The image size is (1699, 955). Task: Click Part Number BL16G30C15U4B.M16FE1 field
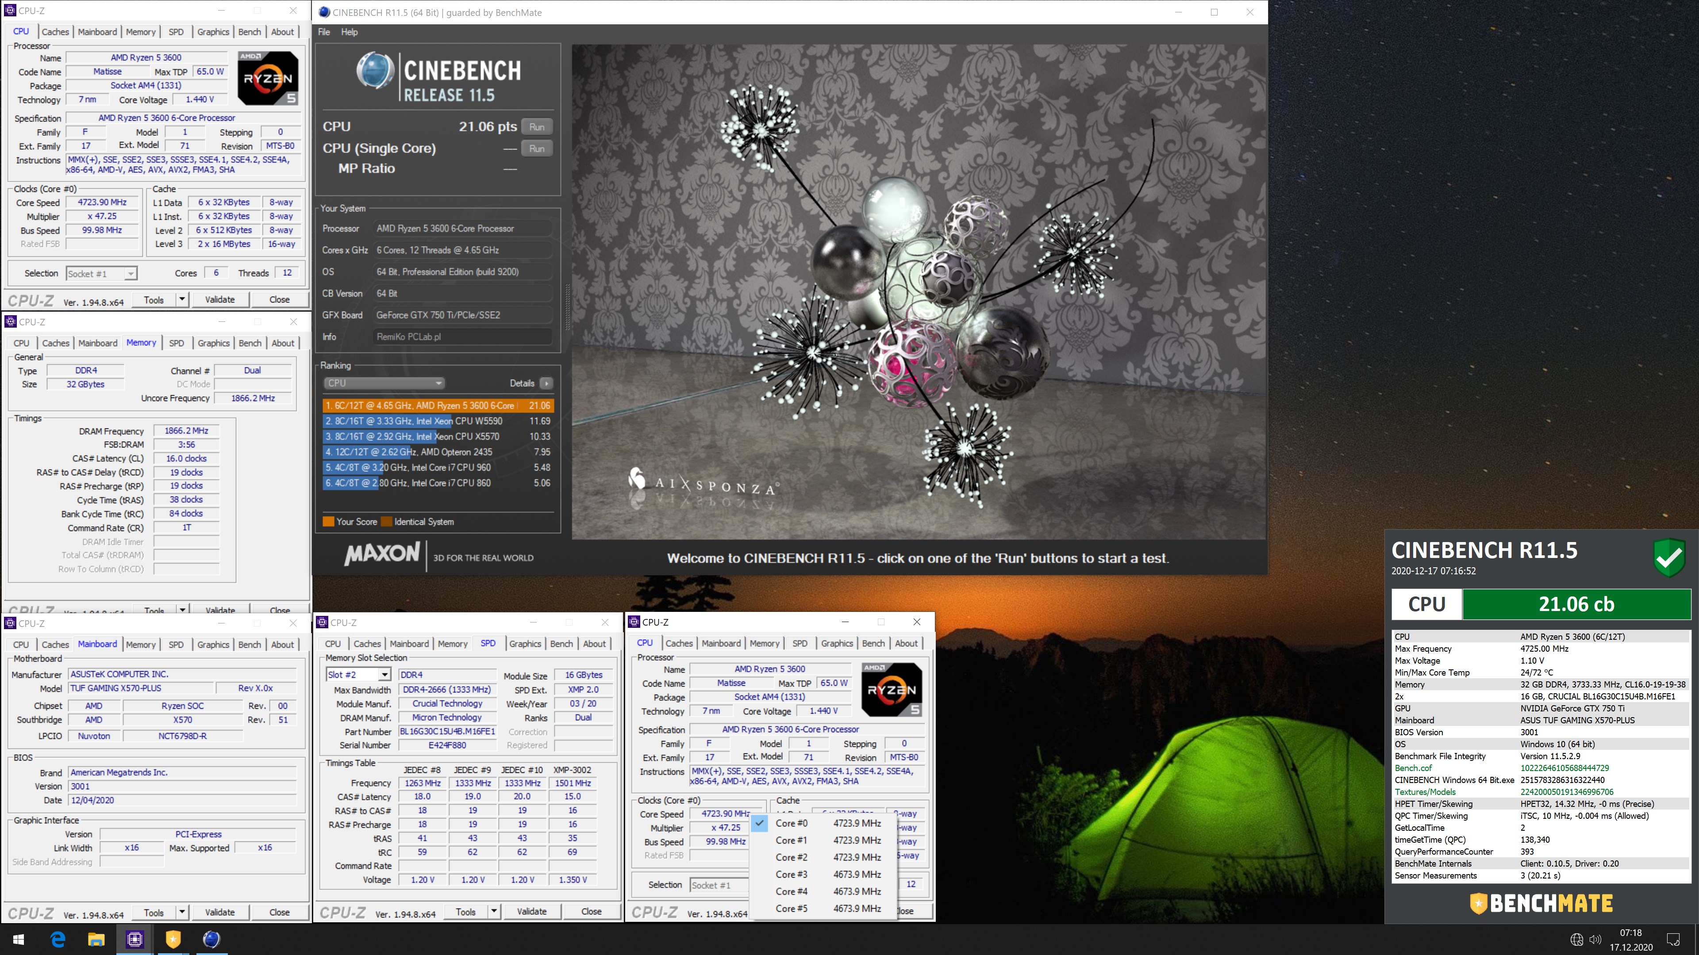click(x=447, y=732)
